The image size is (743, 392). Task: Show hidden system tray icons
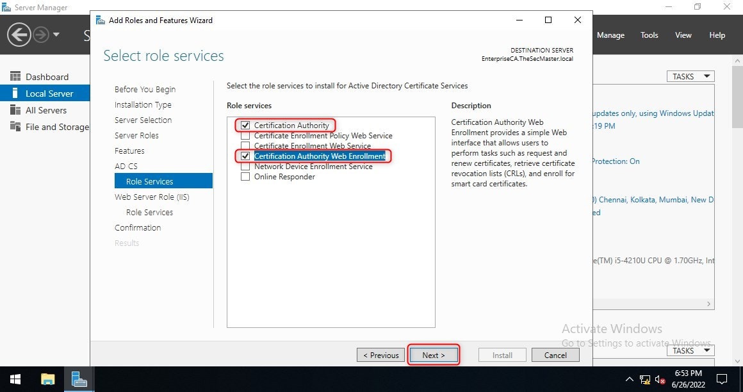point(629,379)
